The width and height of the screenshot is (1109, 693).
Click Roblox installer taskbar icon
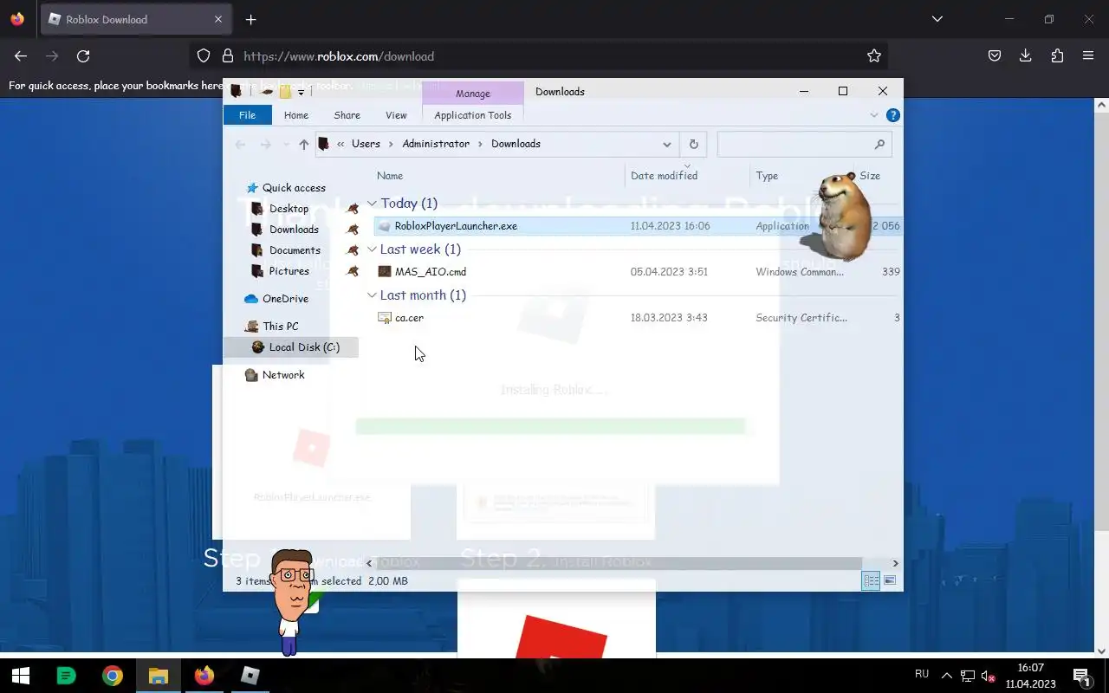(x=250, y=676)
